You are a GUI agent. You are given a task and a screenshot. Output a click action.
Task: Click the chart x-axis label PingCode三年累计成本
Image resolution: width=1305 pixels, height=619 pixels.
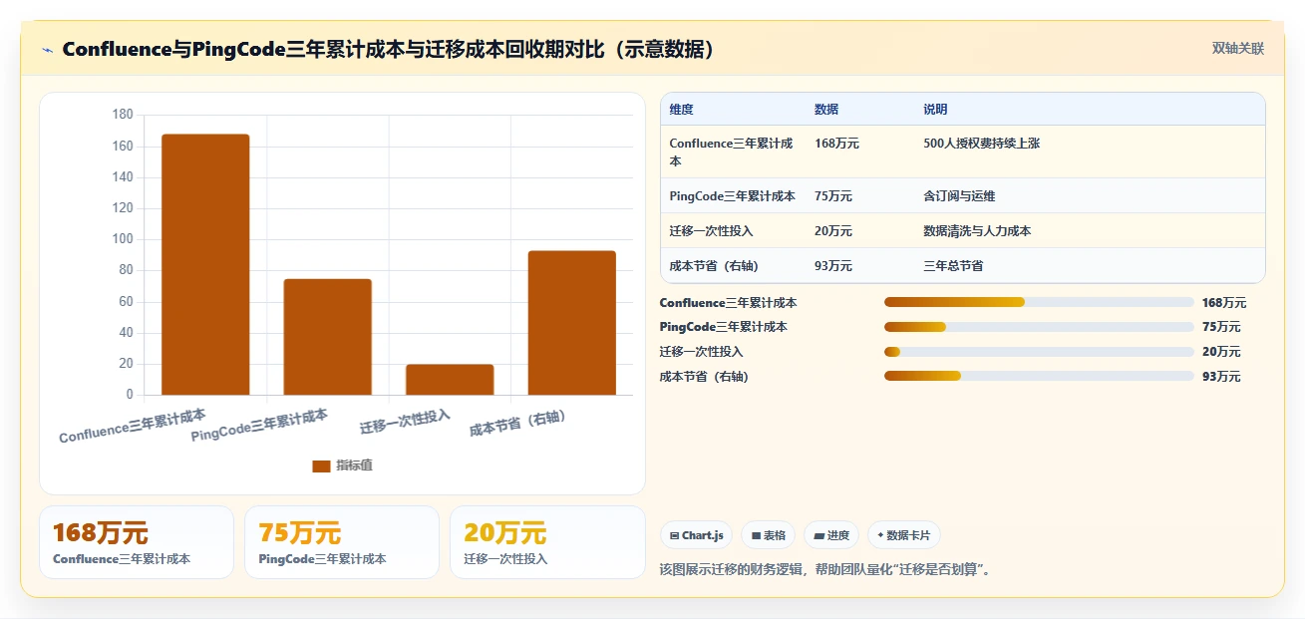[x=259, y=425]
